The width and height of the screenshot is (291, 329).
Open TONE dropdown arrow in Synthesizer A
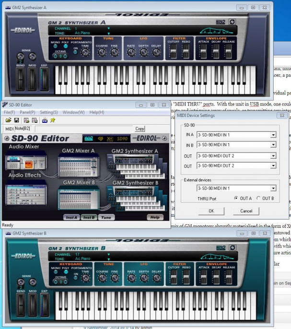pyautogui.click(x=109, y=33)
